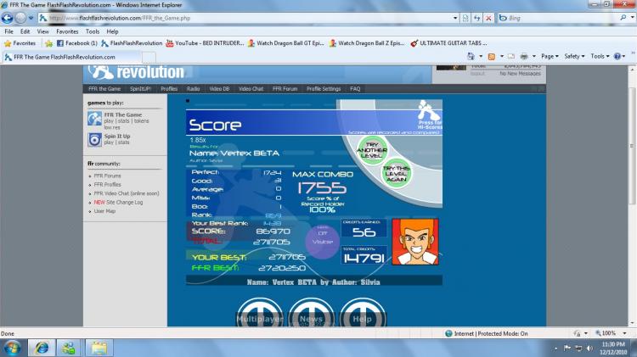637x357 pixels.
Task: Click the address bar URL field
Action: tap(245, 19)
